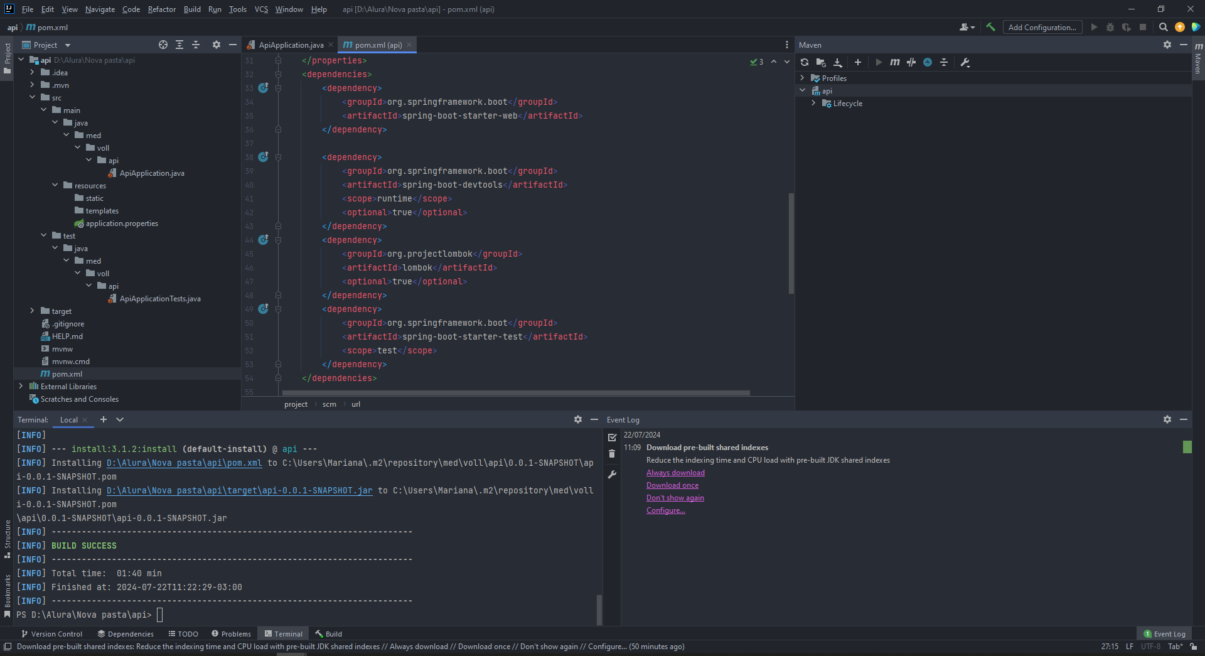This screenshot has height=656, width=1205.
Task: Click gutter bean icon on line 33
Action: click(x=264, y=88)
